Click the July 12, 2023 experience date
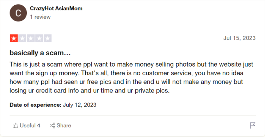 tap(80, 105)
